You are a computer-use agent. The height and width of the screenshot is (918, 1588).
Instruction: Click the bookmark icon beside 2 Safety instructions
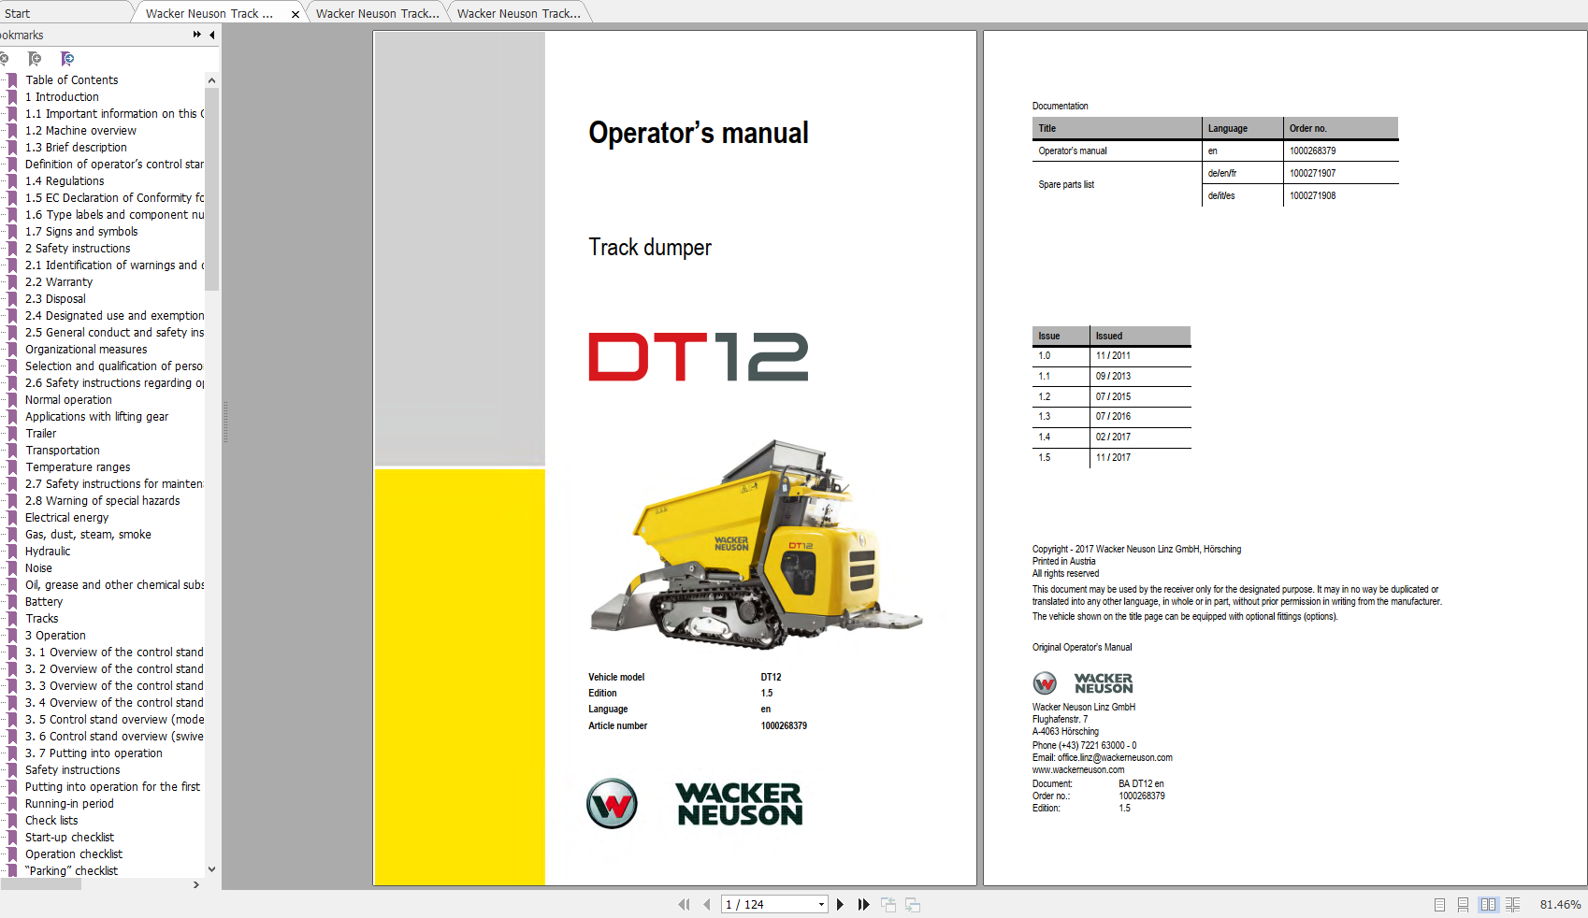click(13, 249)
